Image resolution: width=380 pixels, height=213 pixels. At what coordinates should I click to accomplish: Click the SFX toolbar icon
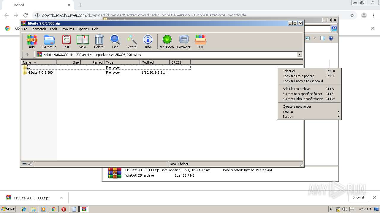pyautogui.click(x=200, y=41)
